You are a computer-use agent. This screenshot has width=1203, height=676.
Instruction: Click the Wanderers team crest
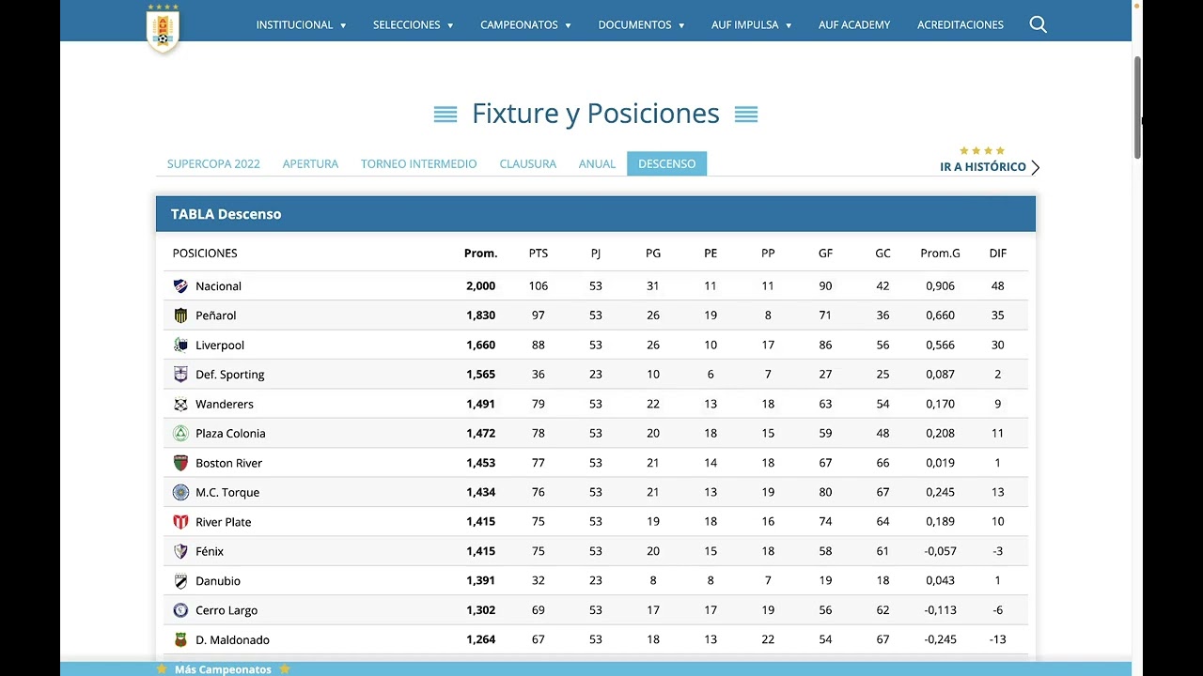pos(180,404)
